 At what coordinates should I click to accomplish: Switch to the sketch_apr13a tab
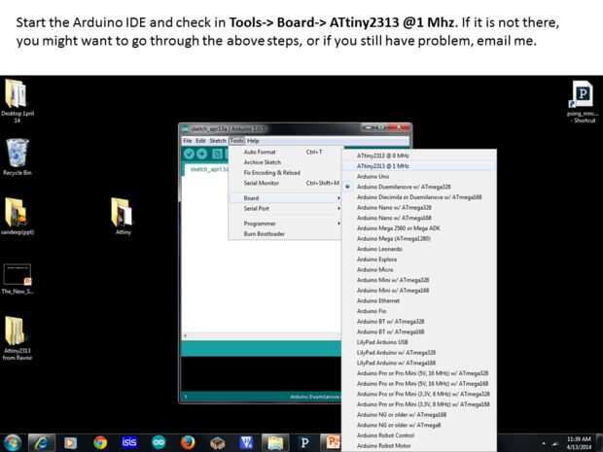208,169
